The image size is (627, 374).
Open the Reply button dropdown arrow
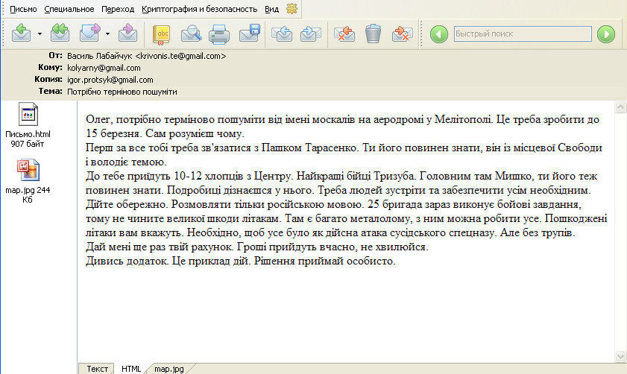[x=39, y=34]
